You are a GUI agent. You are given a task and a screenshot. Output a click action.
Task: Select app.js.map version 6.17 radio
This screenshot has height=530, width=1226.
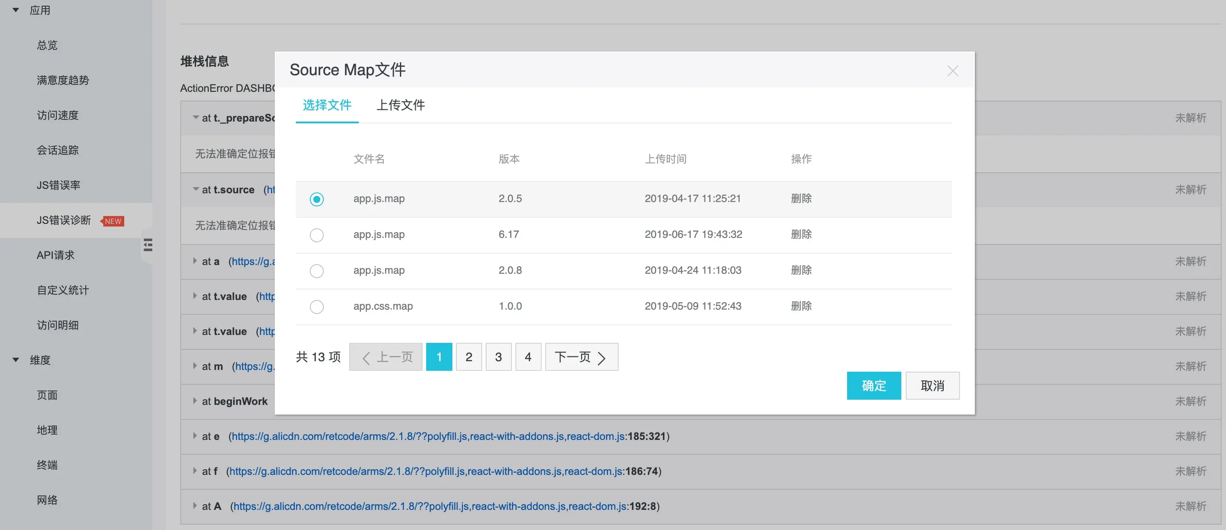(x=316, y=235)
